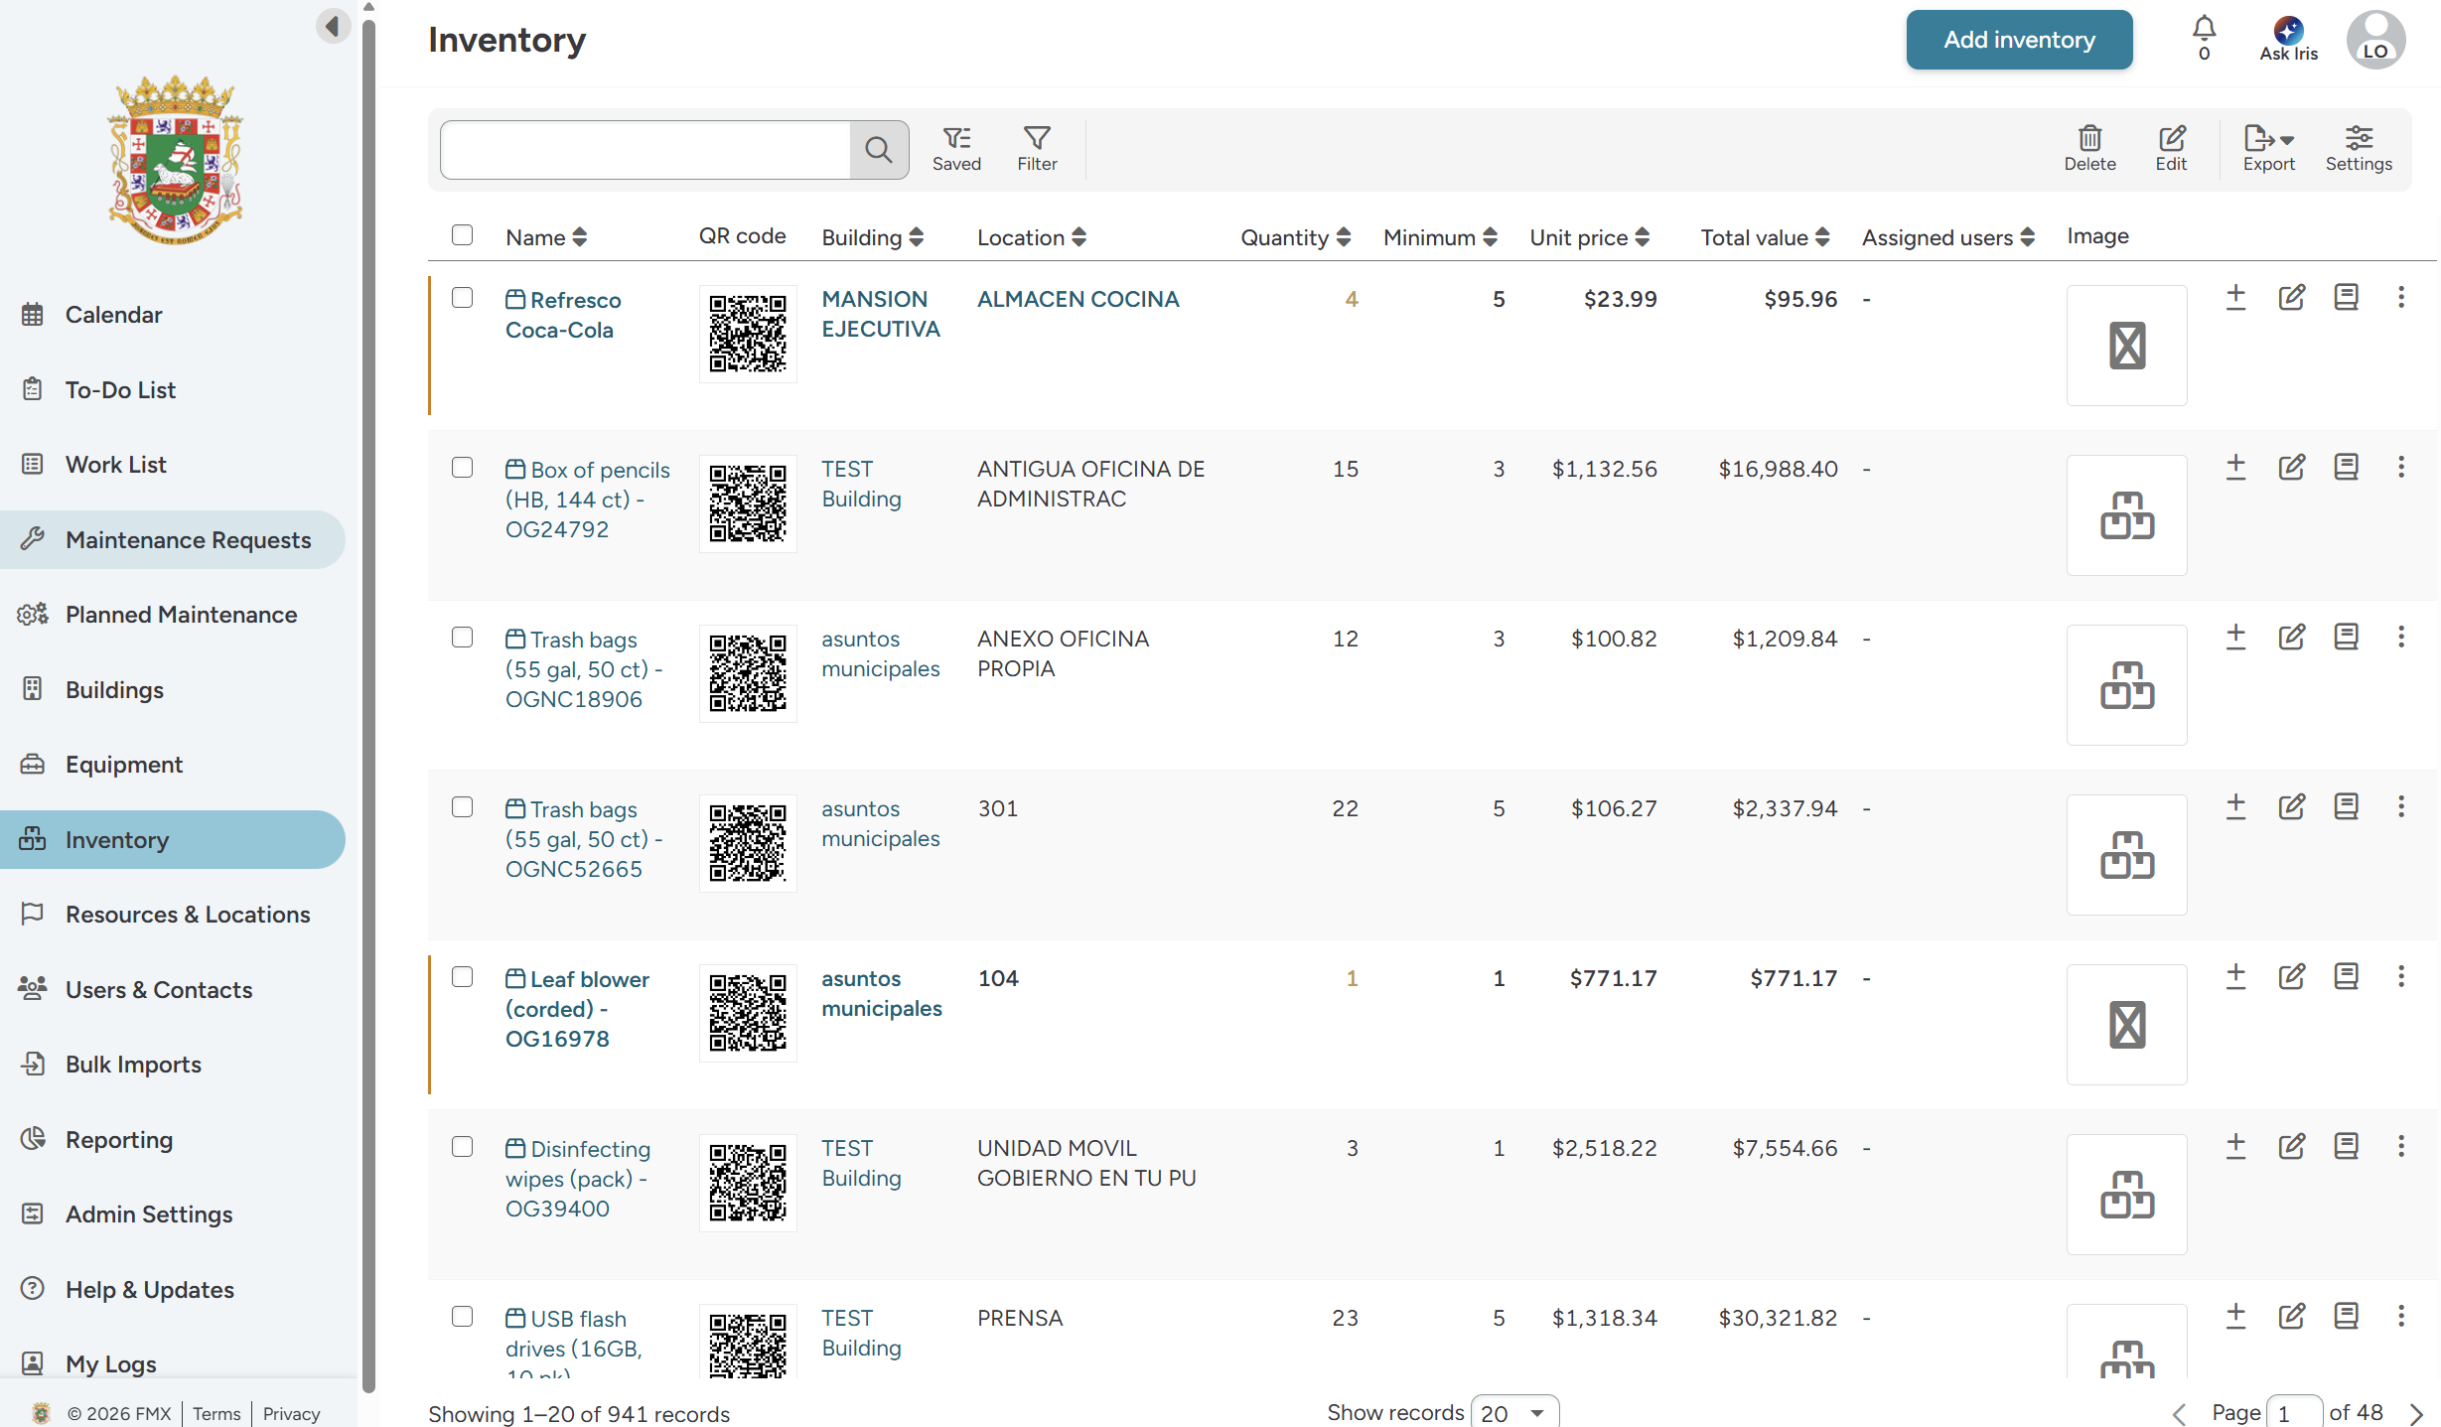Screen dimensions: 2441x1427
Task: Check the checkbox for Box of pencils row
Action: (x=462, y=467)
